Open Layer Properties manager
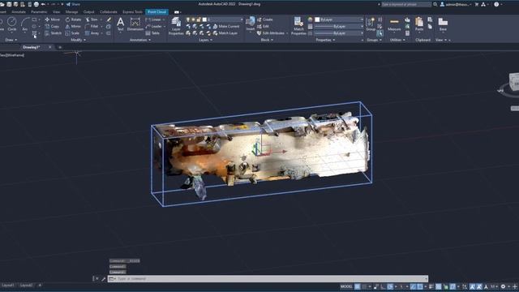This screenshot has height=292, width=519. coord(176,26)
